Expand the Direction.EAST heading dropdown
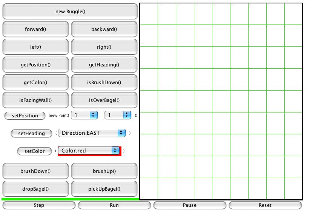310x211 pixels. click(92, 133)
